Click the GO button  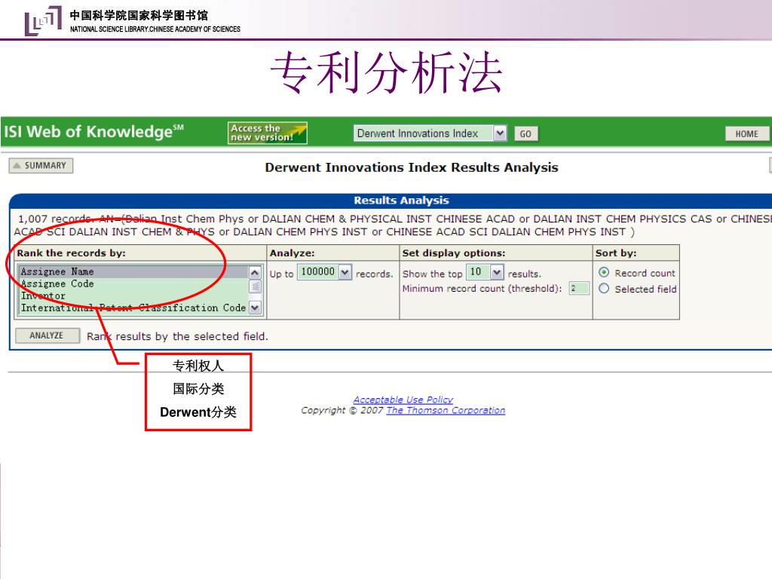[x=525, y=134]
